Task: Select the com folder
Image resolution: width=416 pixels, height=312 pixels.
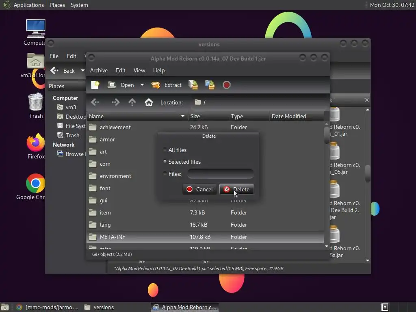Action: coord(105,164)
